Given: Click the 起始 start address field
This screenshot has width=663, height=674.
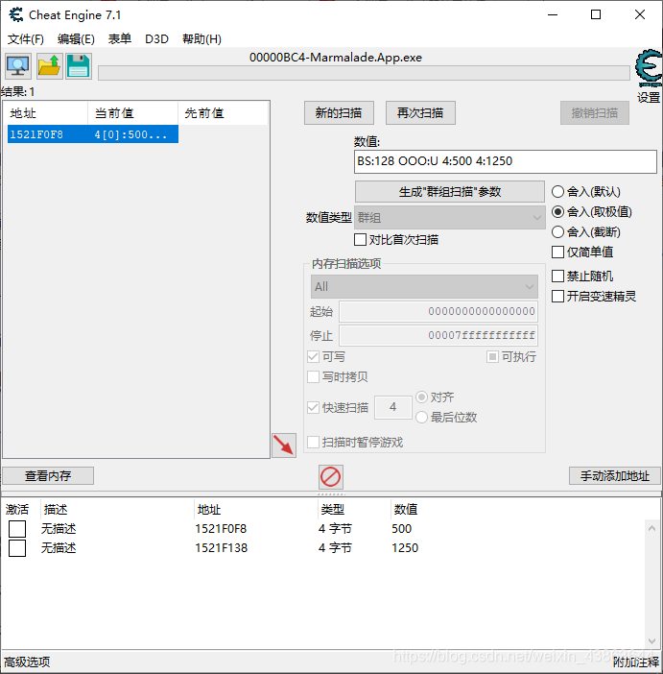Looking at the screenshot, I should (x=438, y=312).
